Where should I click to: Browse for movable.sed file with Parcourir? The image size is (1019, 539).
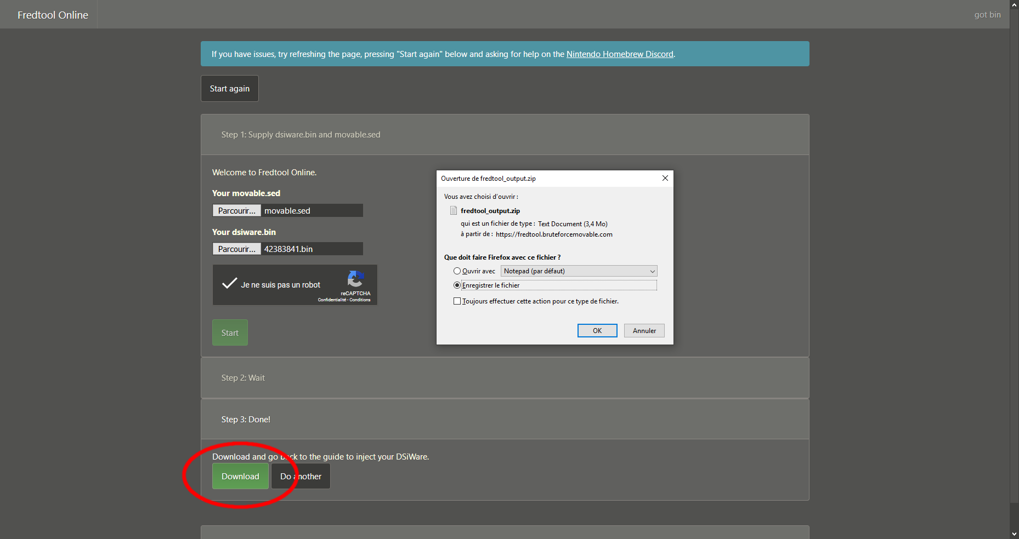(x=237, y=211)
